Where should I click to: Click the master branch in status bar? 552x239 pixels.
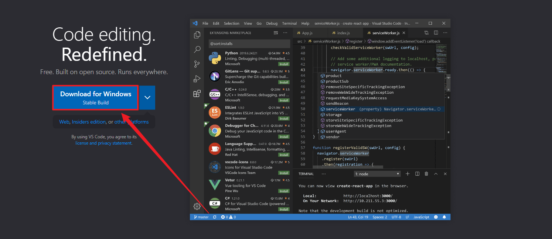(201, 217)
